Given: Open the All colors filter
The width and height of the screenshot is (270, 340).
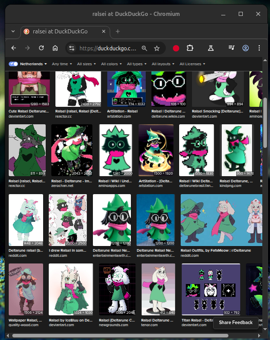Looking at the screenshot, I should coord(111,64).
